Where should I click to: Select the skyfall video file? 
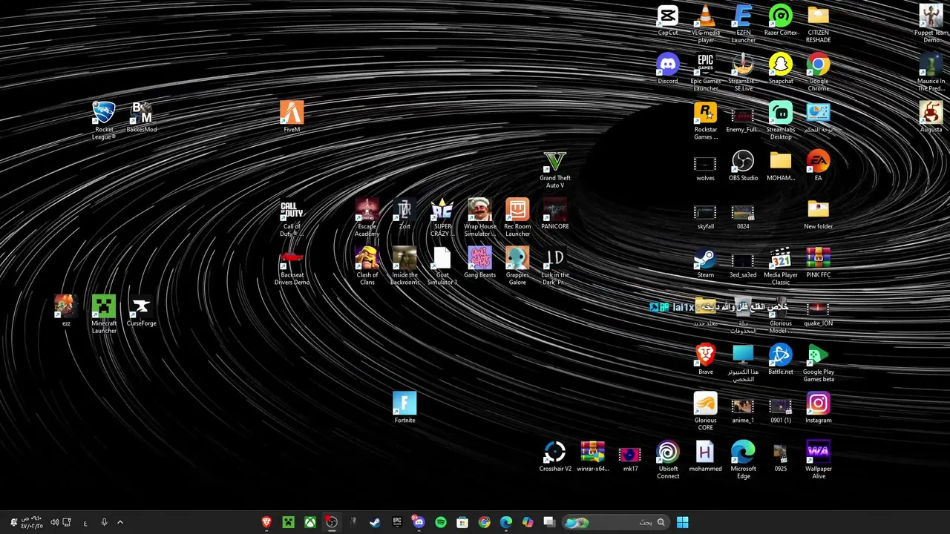point(705,214)
